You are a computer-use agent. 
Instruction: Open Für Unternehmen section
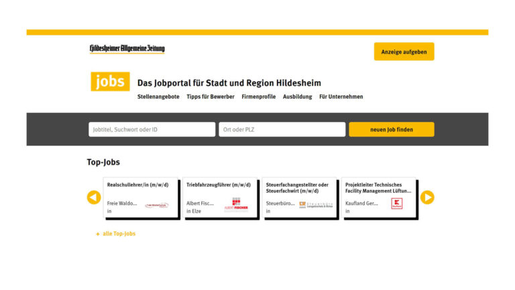click(x=341, y=97)
